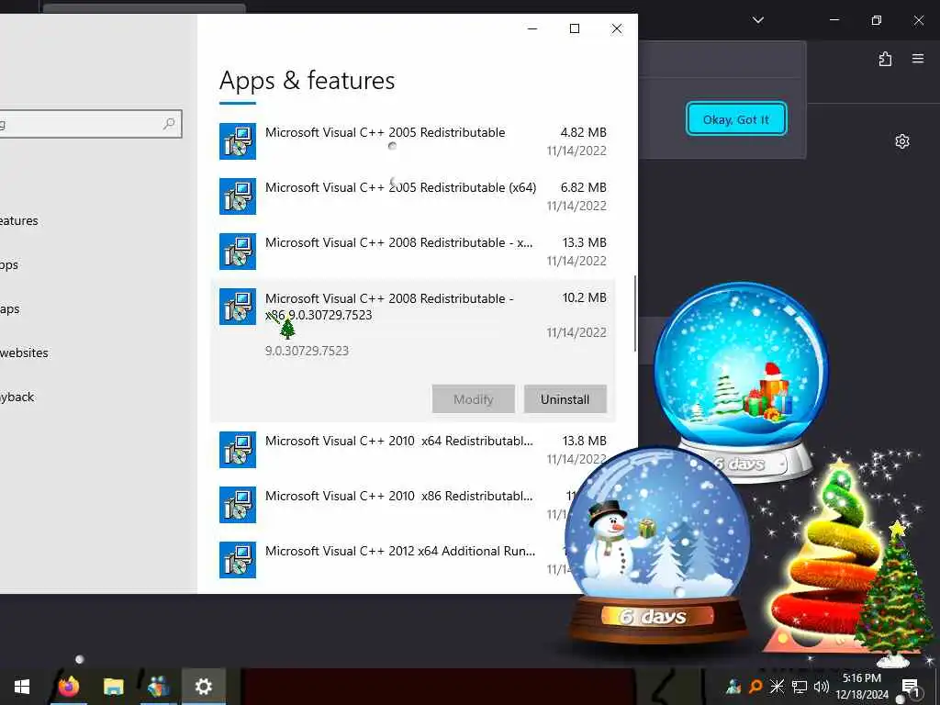Open Apps & features in Settings sidebar
The height and width of the screenshot is (705, 940).
18,220
